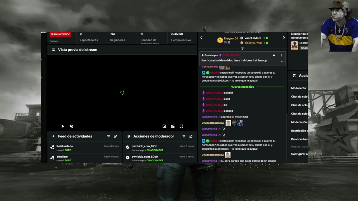The height and width of the screenshot is (201, 358).
Task: Pop out the Acciones de moderador panel
Action: 191,136
